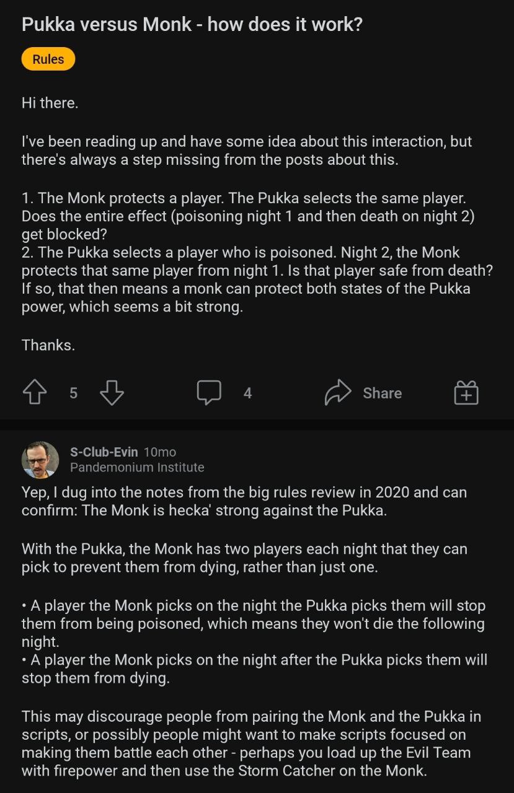Give an award with the gift icon

[466, 393]
